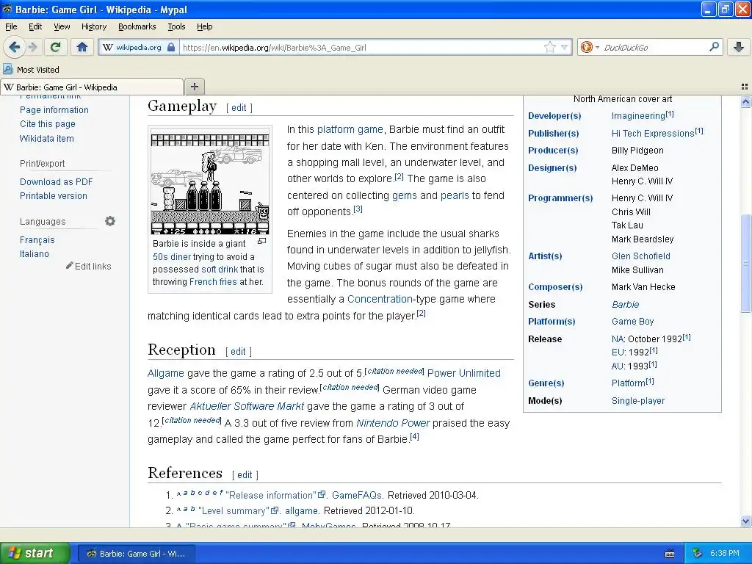
Task: Open the Page information sidebar link
Action: click(54, 110)
